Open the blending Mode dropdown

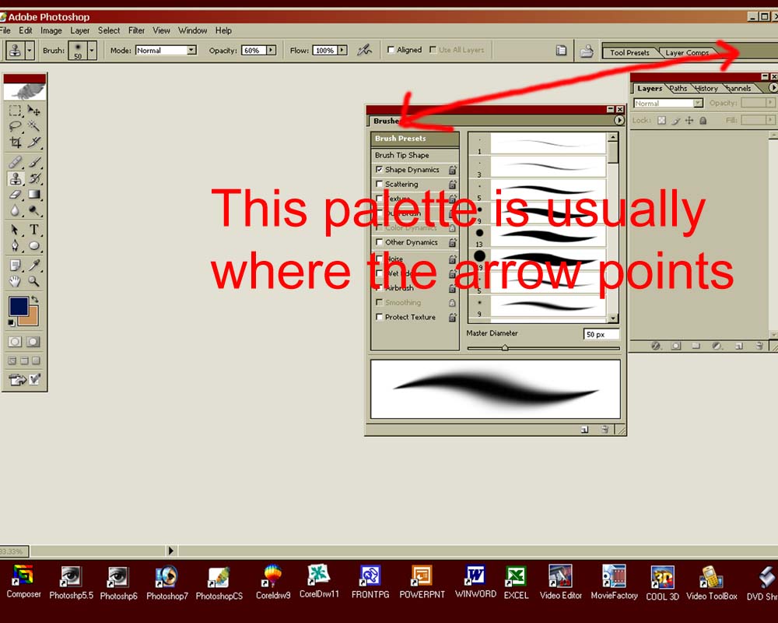point(166,50)
